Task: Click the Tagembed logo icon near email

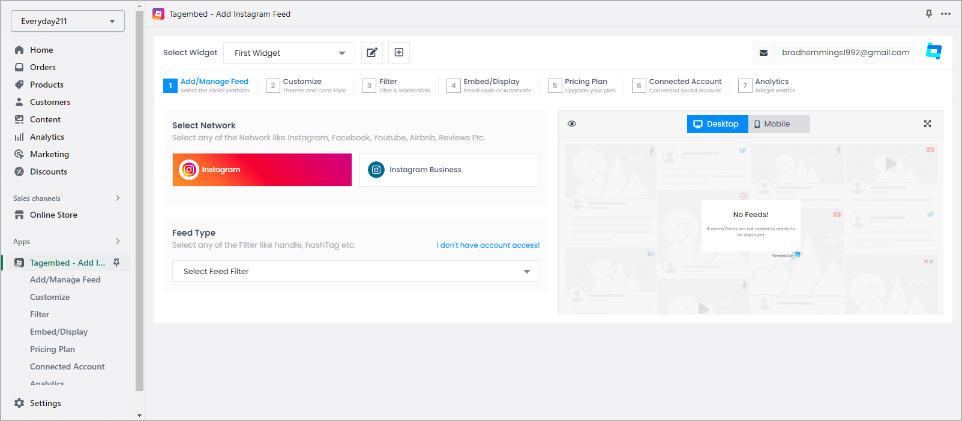Action: pyautogui.click(x=934, y=52)
